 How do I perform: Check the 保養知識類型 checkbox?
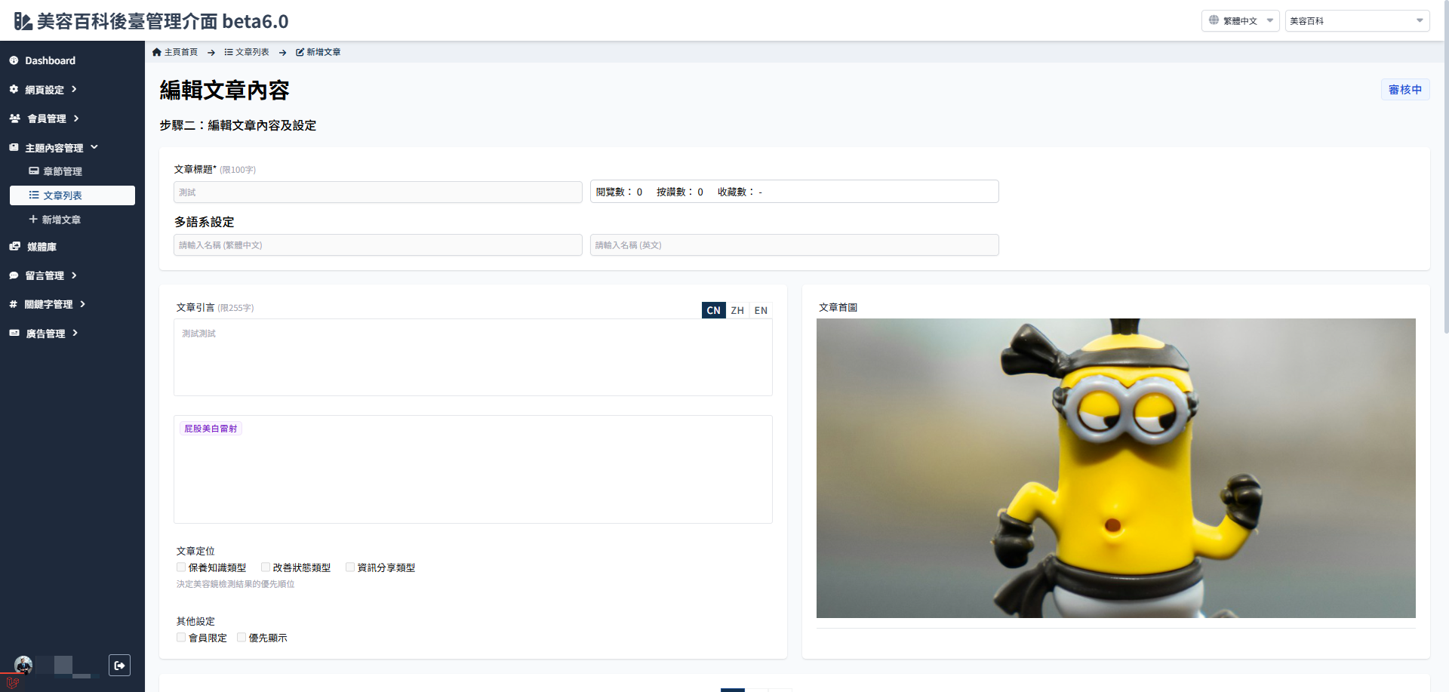point(181,567)
